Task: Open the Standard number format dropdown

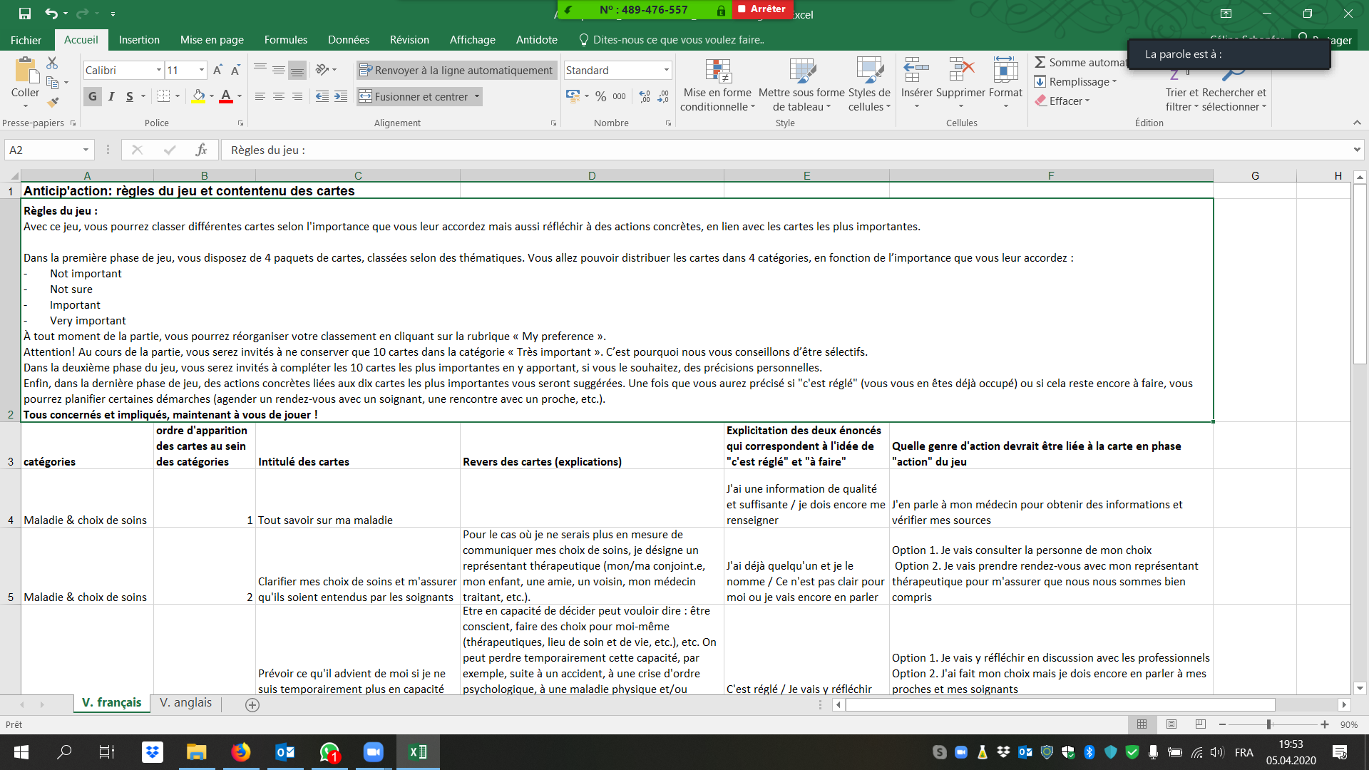Action: click(x=667, y=70)
